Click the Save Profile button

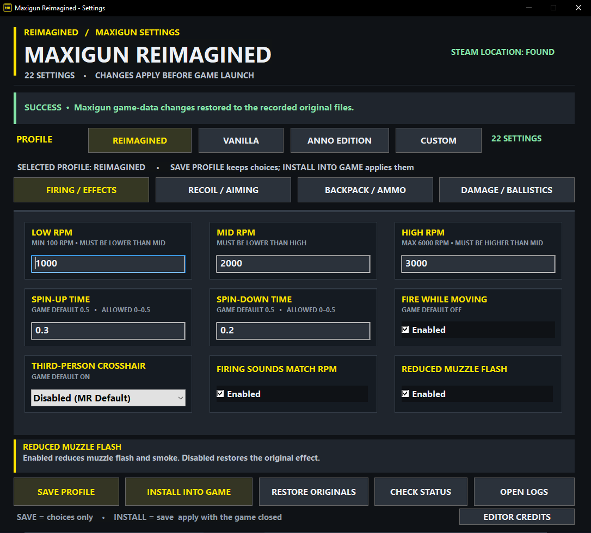point(66,492)
